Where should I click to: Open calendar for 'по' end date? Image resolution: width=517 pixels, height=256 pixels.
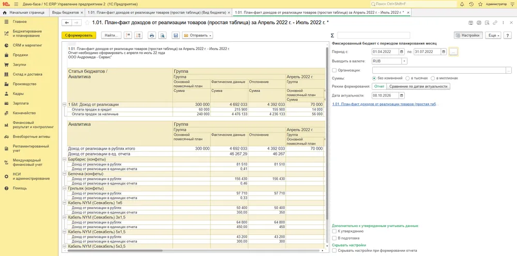click(x=444, y=52)
